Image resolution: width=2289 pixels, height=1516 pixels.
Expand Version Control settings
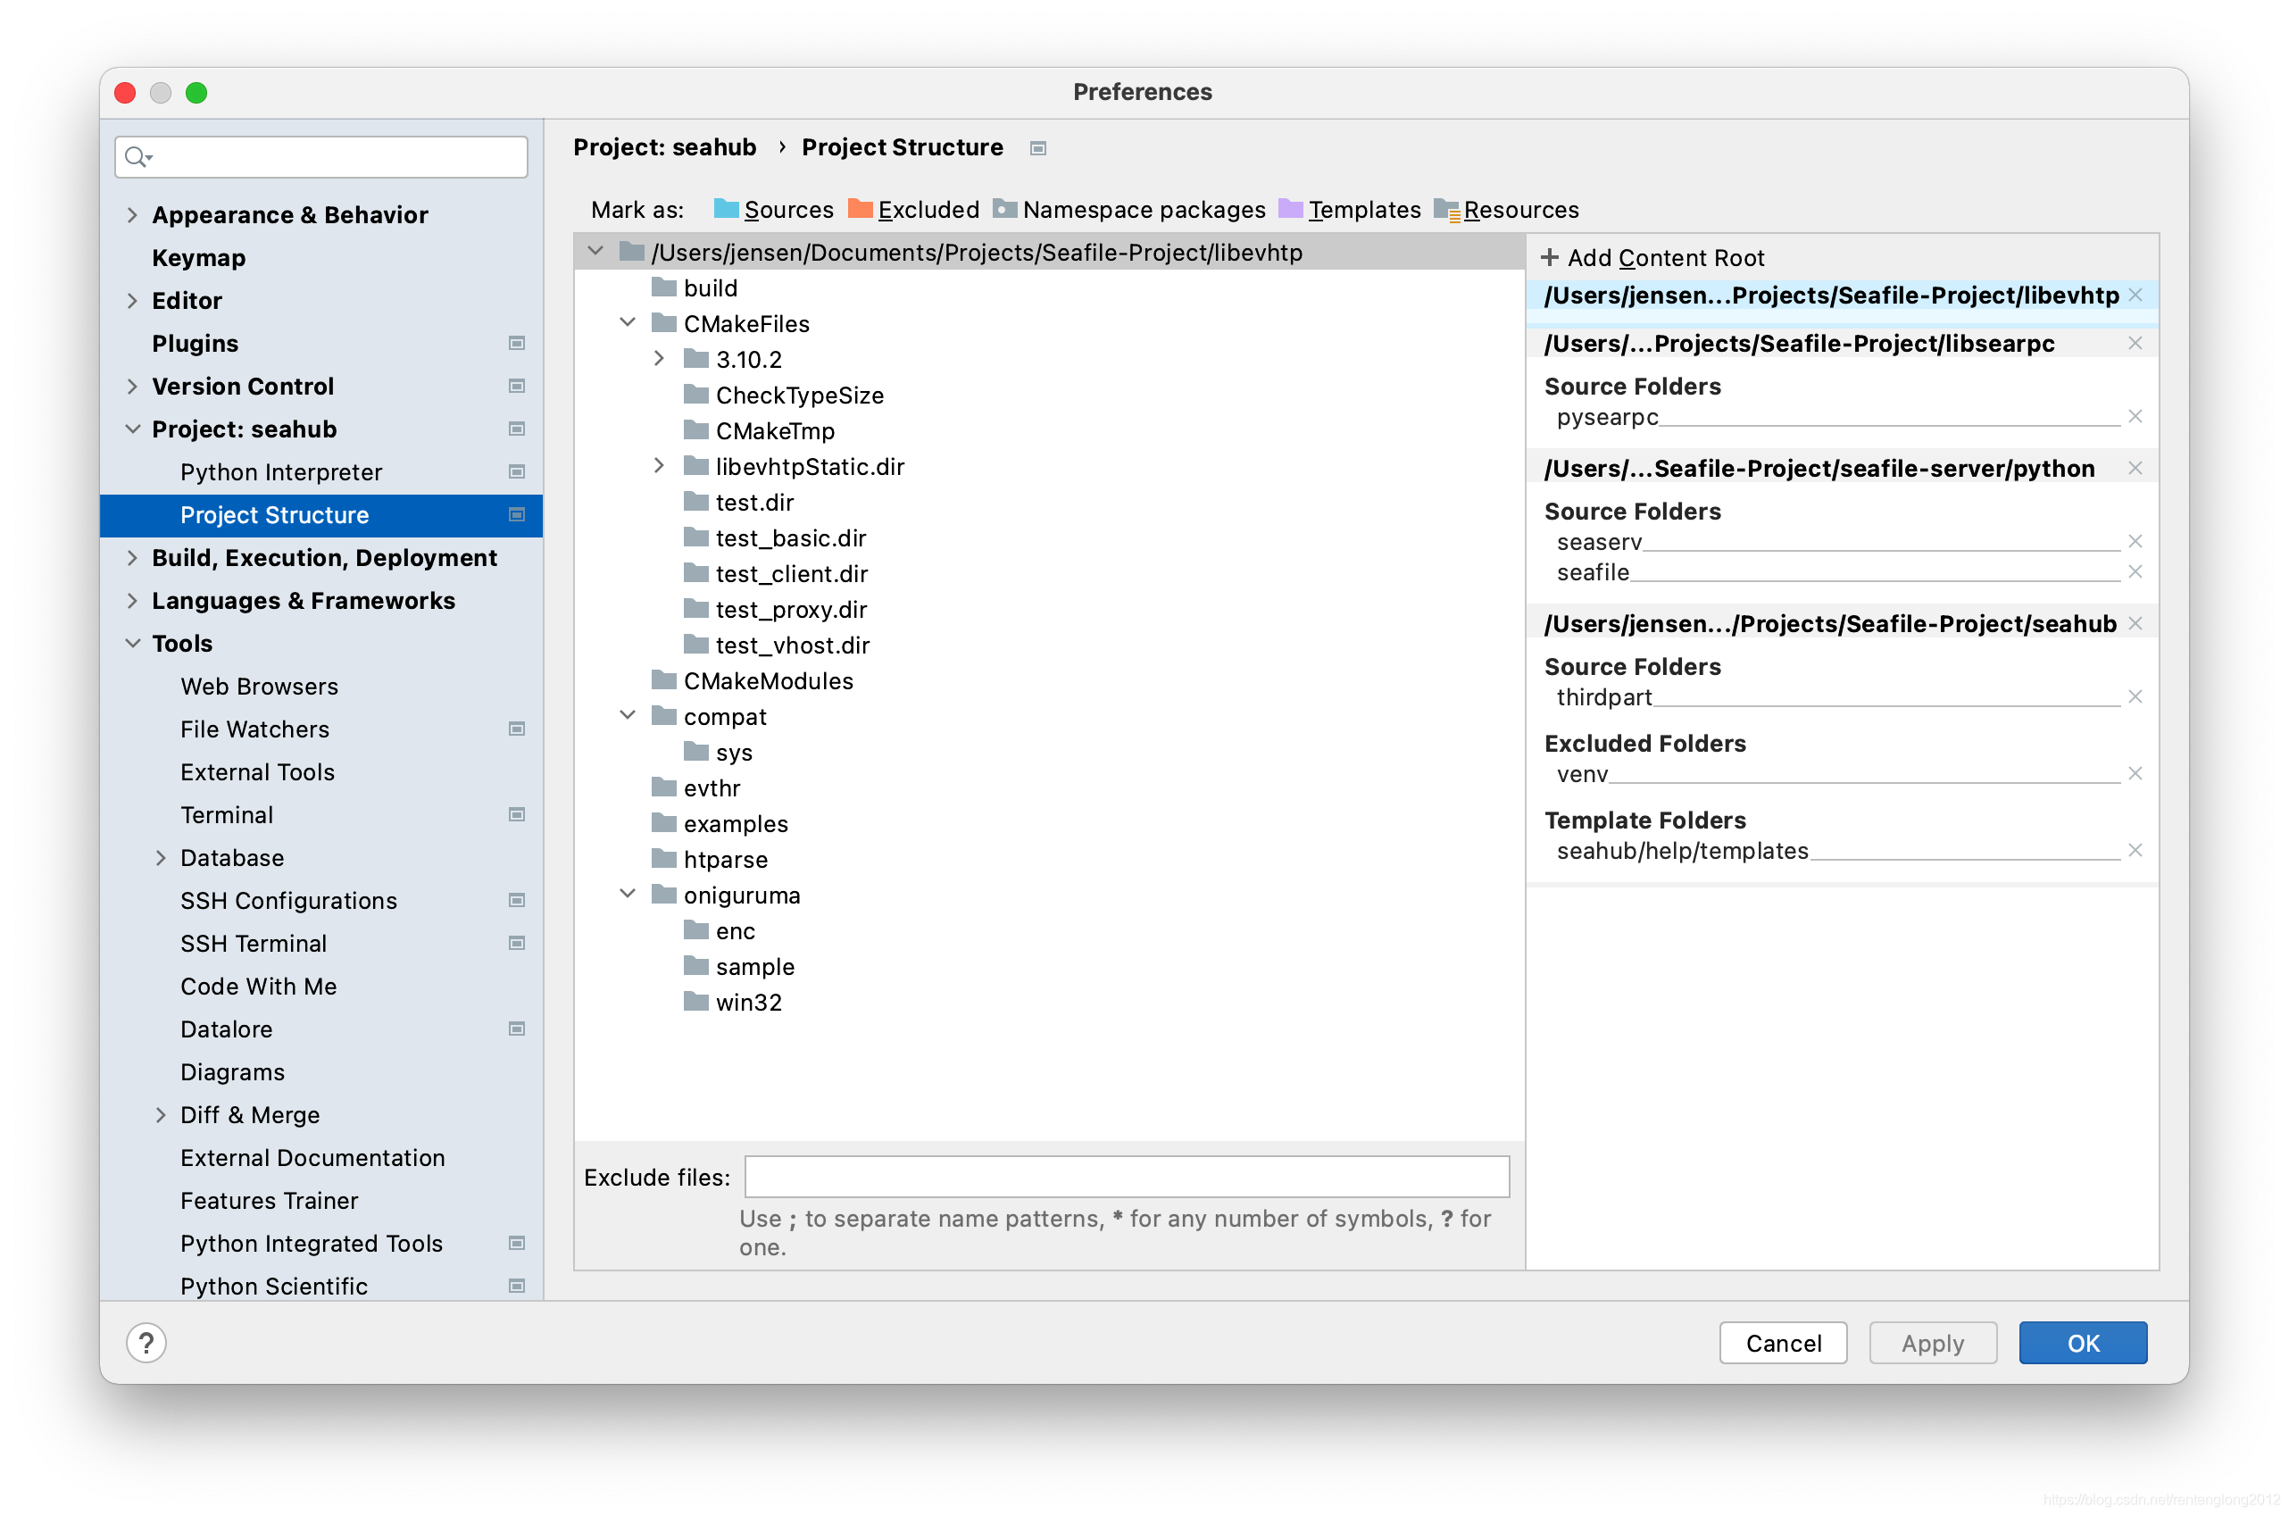tap(132, 386)
